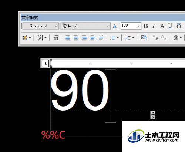Expand the text height dropdown arrow
Viewport: 185px width, 152px height.
pyautogui.click(x=138, y=26)
